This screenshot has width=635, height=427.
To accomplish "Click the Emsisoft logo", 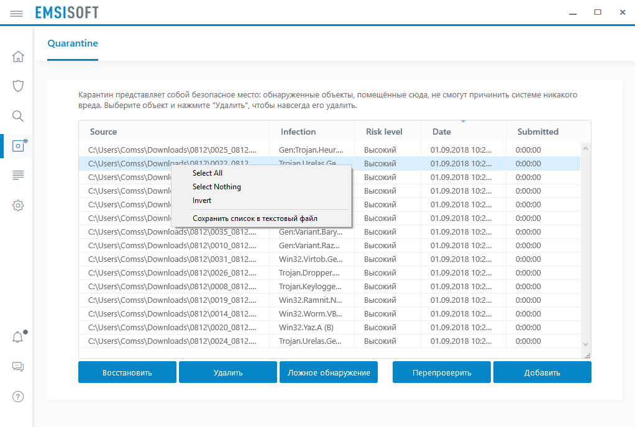I will tap(67, 12).
